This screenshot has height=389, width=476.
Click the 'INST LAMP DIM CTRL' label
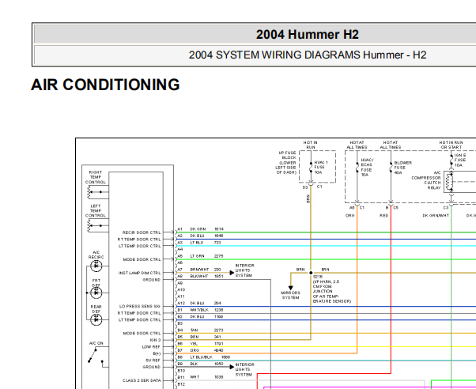pyautogui.click(x=140, y=273)
